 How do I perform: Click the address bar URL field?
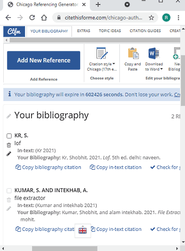click(x=103, y=18)
